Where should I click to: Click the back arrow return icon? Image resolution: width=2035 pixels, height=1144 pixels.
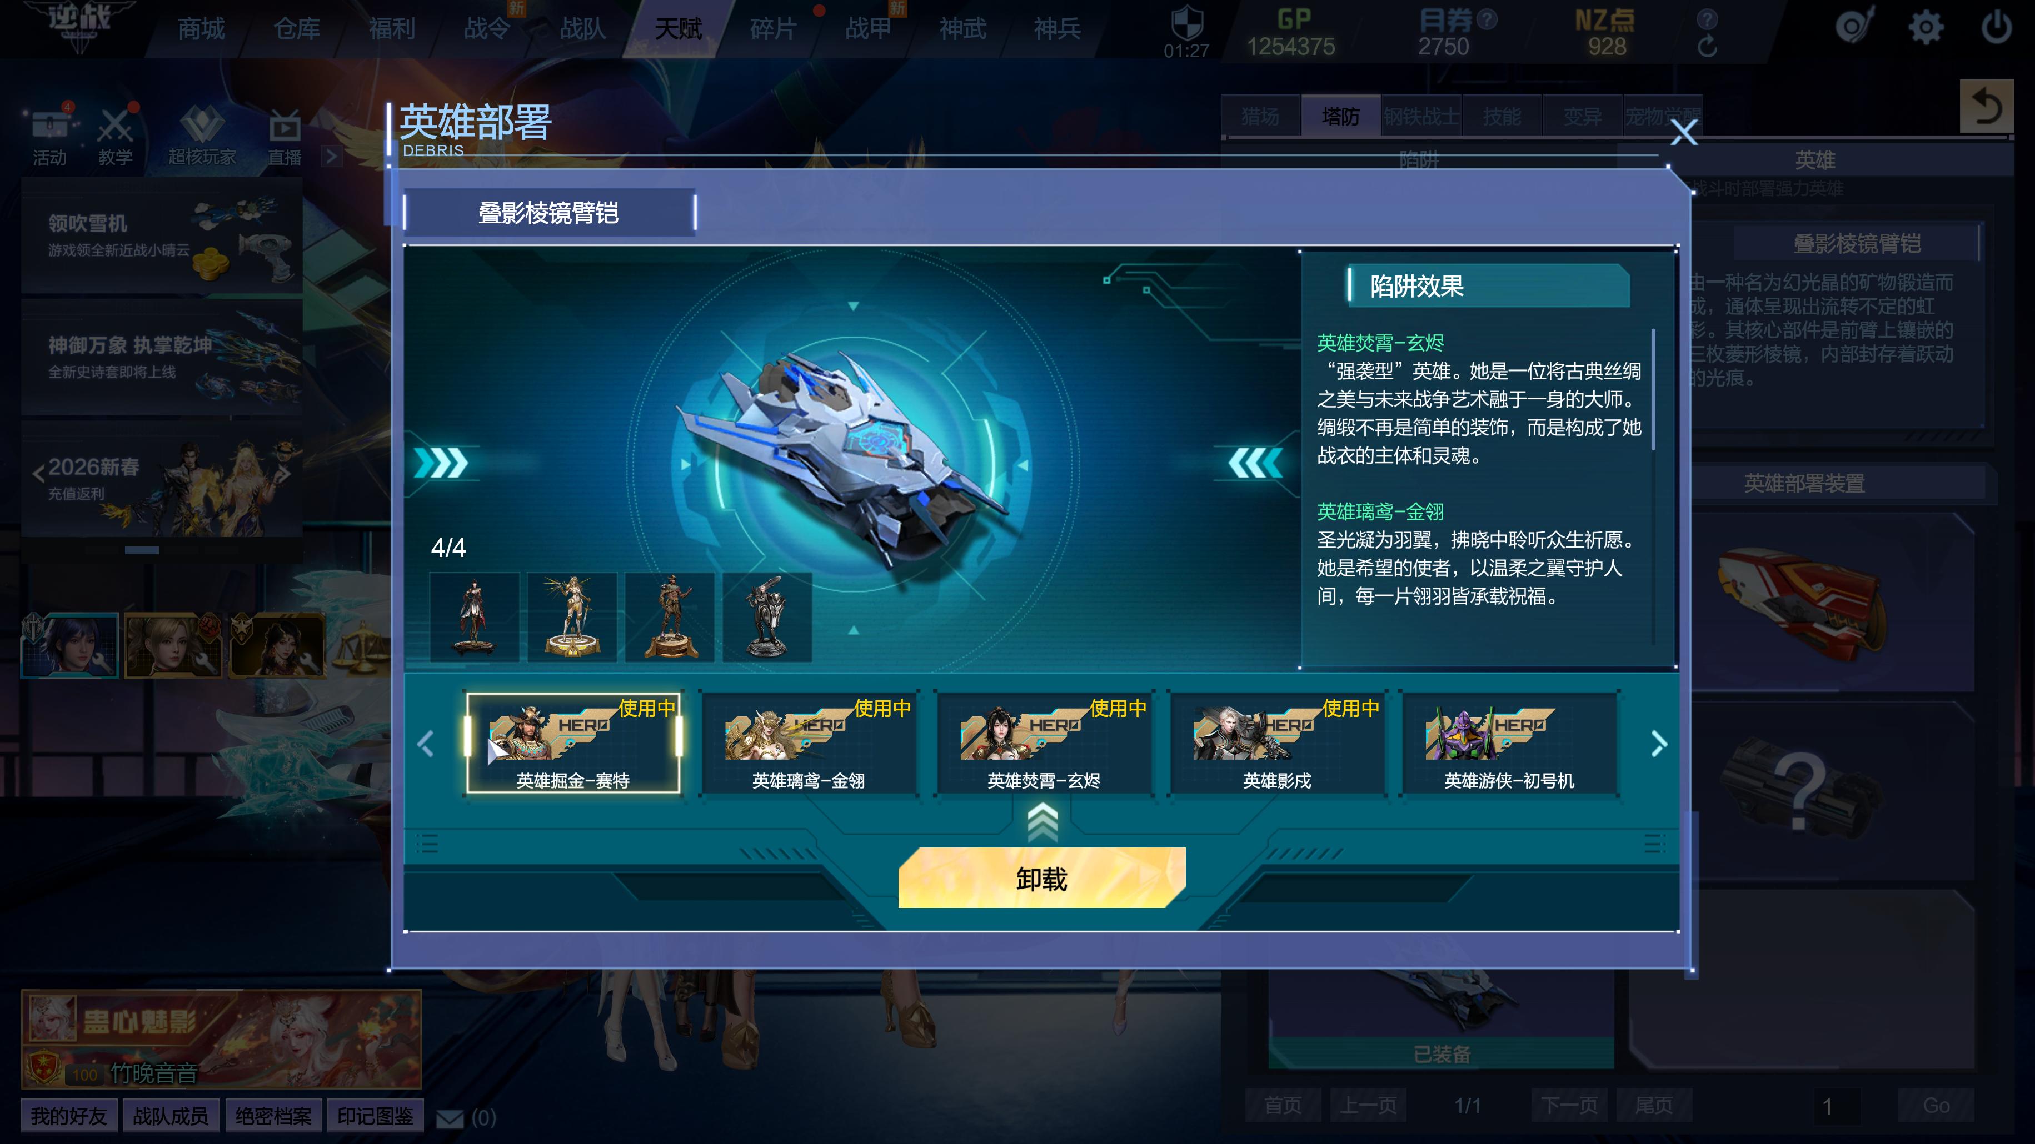point(1986,107)
